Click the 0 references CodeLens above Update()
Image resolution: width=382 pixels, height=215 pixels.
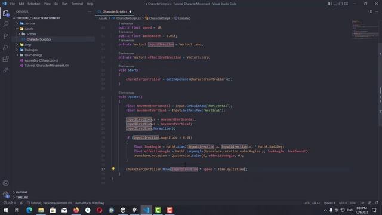pos(126,93)
